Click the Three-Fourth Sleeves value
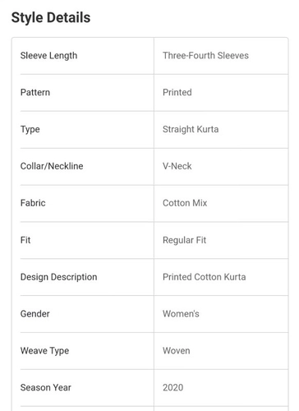The height and width of the screenshot is (411, 299). [205, 55]
